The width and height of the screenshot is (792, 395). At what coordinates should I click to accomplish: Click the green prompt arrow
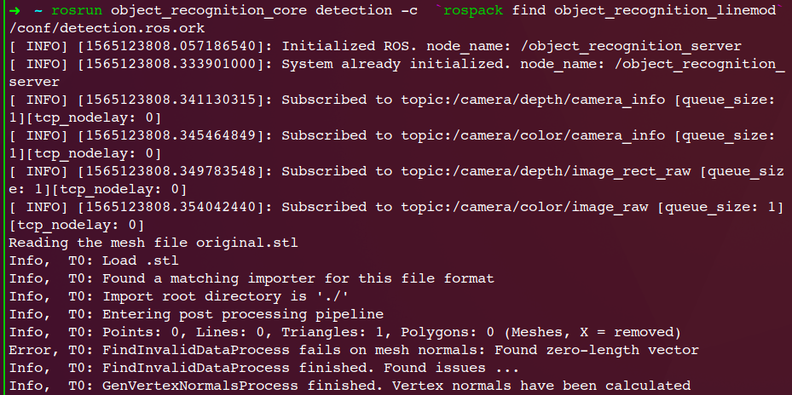tap(14, 9)
